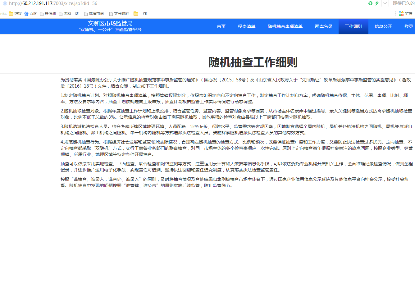Select the 工作细则 active tab
Viewport: 415px width, 306px height.
(353, 26)
